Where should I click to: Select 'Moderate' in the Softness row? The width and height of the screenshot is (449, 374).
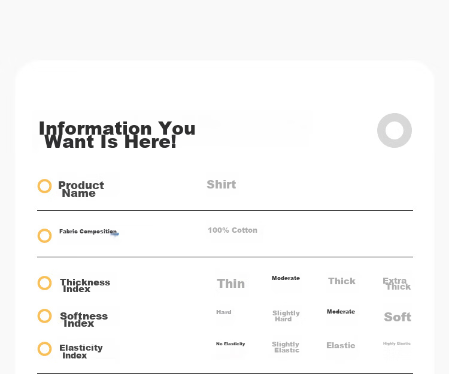[341, 311]
